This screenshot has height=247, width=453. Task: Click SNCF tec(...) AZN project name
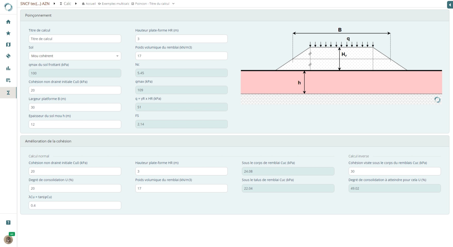point(35,4)
